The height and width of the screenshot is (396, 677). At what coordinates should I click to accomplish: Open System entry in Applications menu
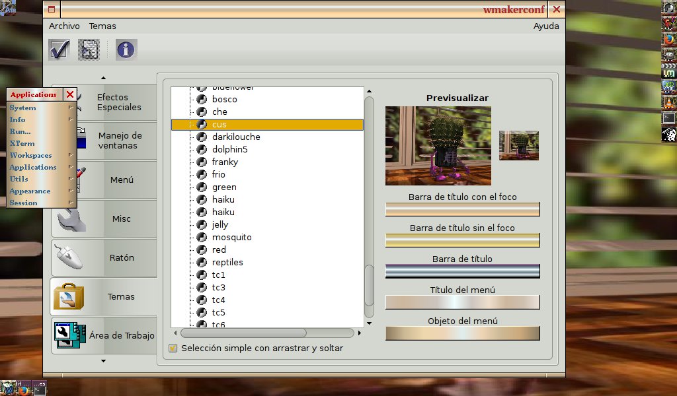click(42, 108)
